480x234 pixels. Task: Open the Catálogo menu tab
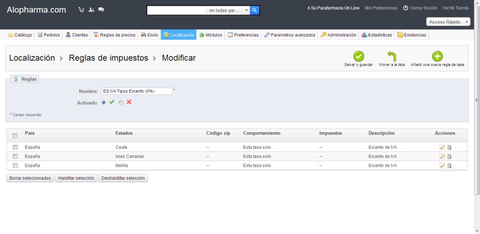(x=20, y=35)
